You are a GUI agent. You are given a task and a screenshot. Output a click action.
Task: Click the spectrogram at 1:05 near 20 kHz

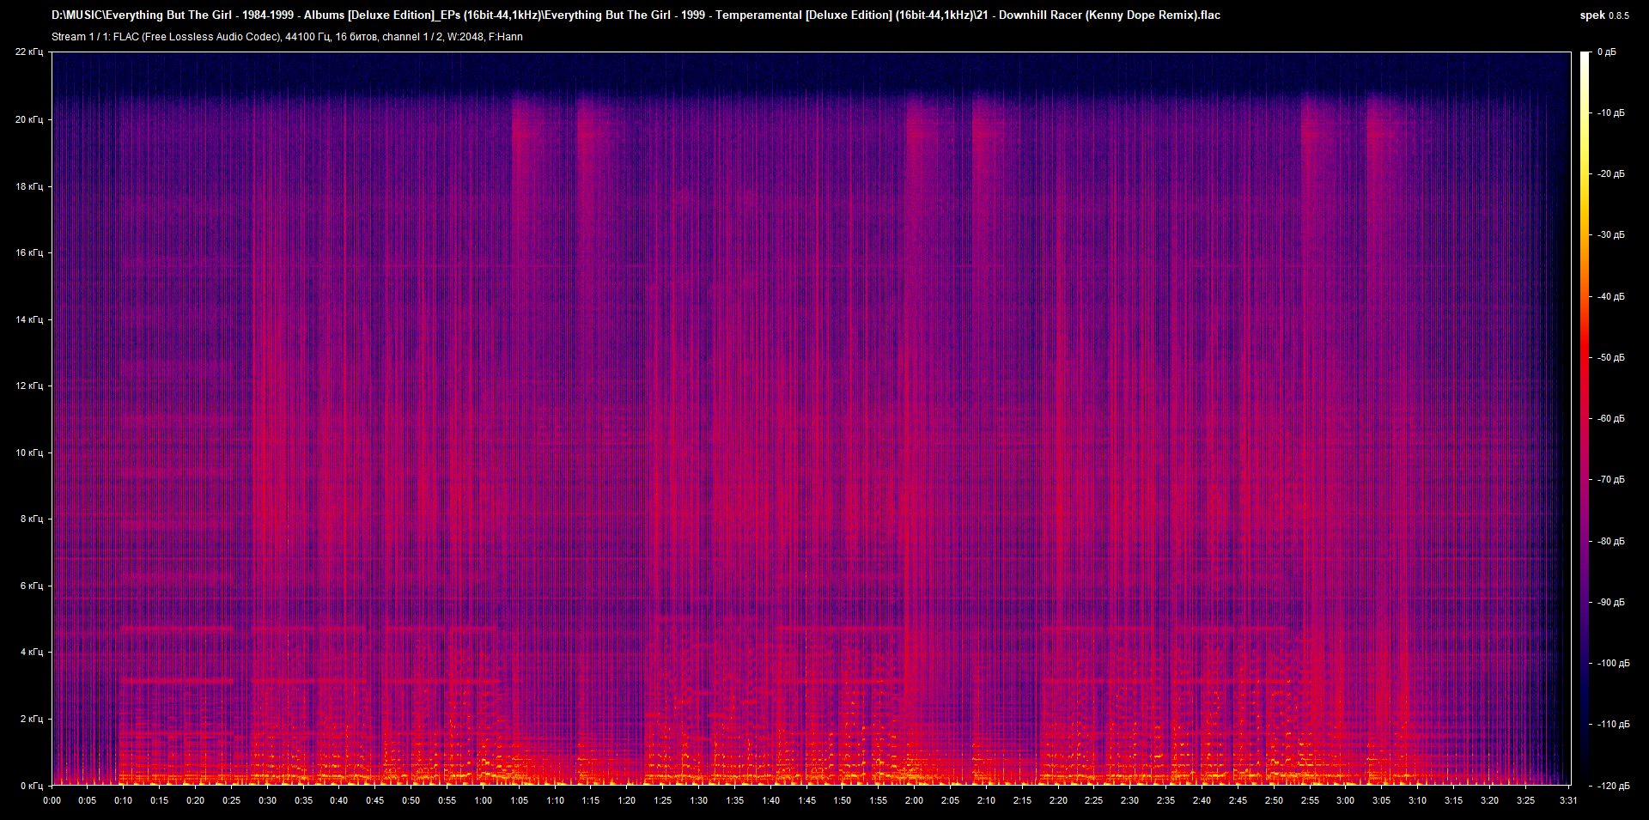pos(520,119)
